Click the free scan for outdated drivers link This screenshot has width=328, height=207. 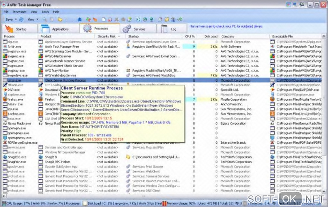[226, 26]
